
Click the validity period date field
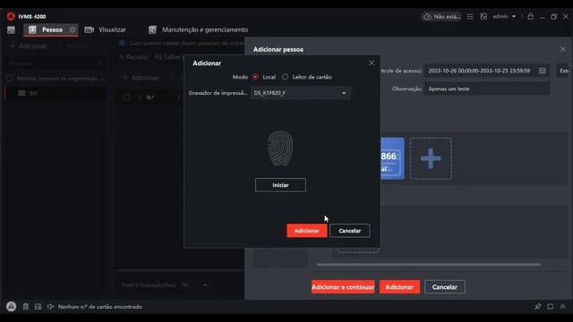pos(487,71)
